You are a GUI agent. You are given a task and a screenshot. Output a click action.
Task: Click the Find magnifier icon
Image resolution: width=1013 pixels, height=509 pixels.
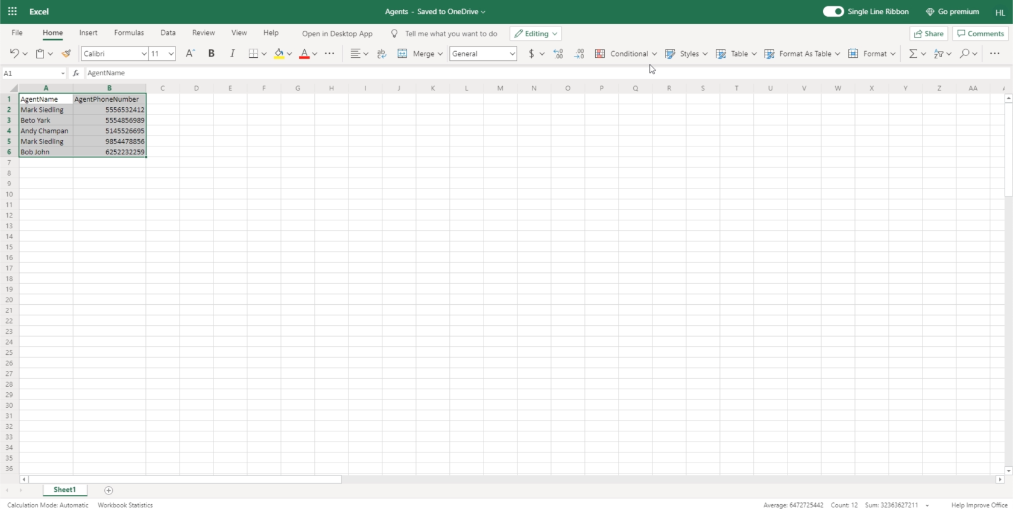pyautogui.click(x=964, y=54)
